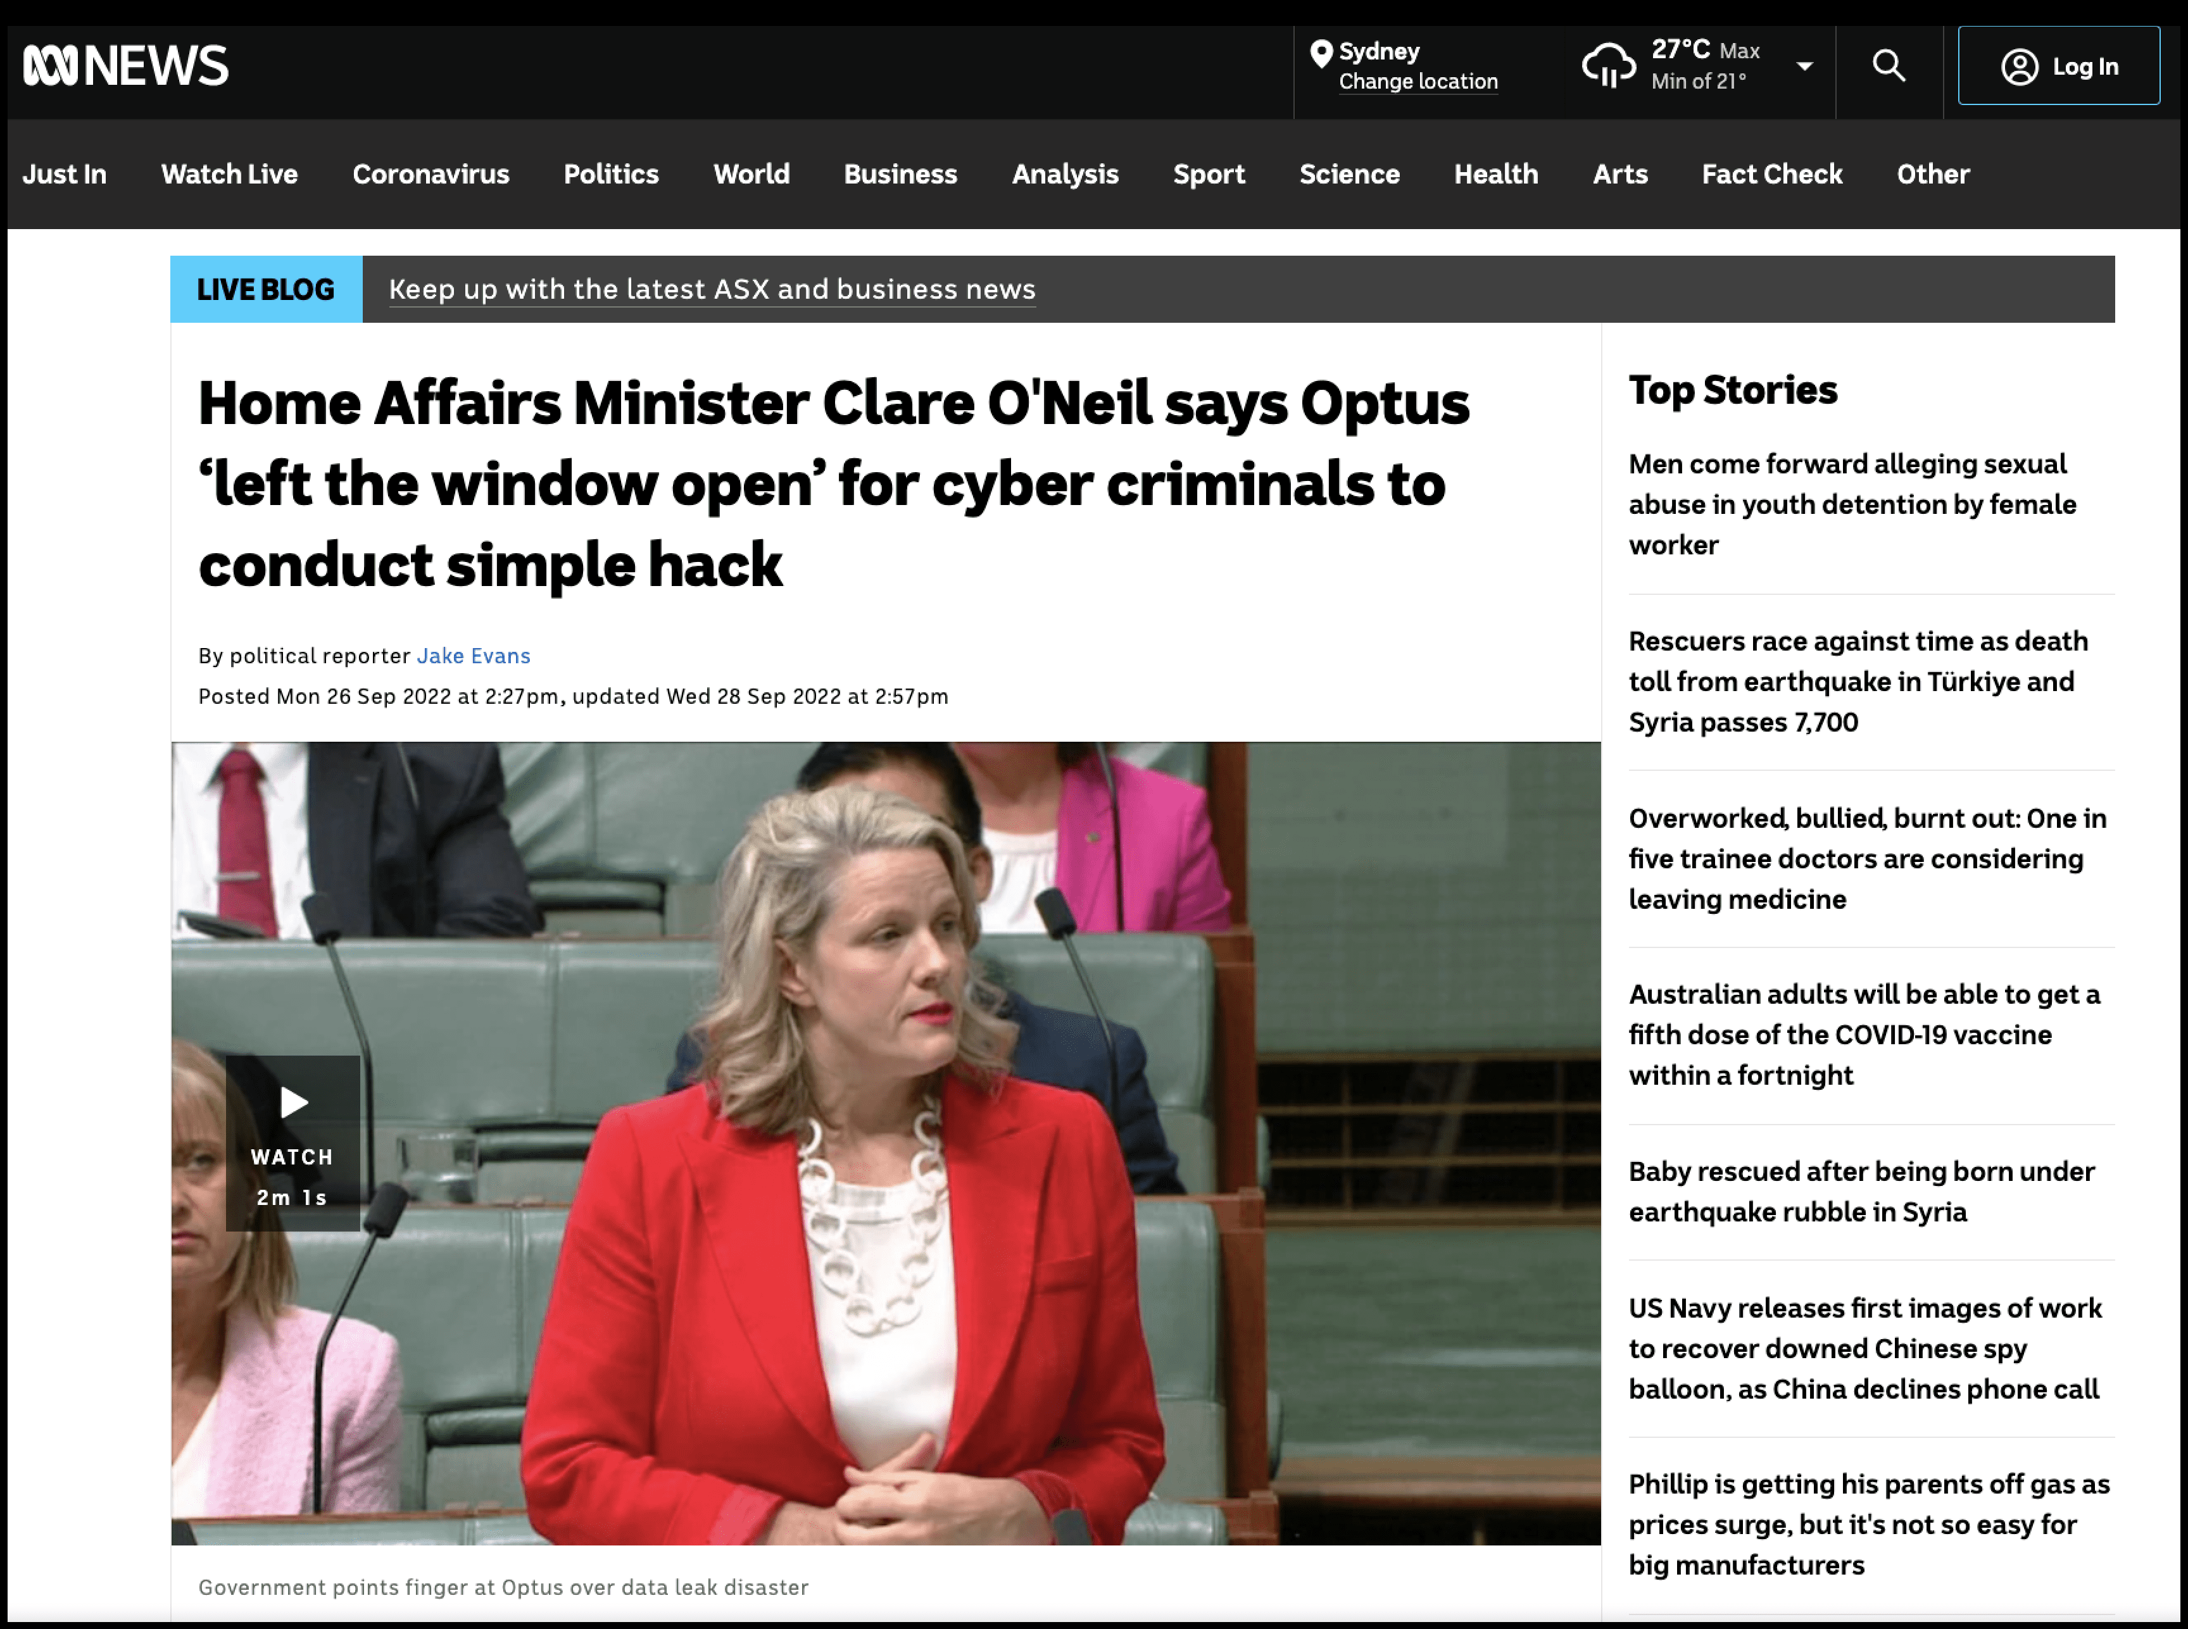Click the Sydney location pin icon

coord(1321,53)
